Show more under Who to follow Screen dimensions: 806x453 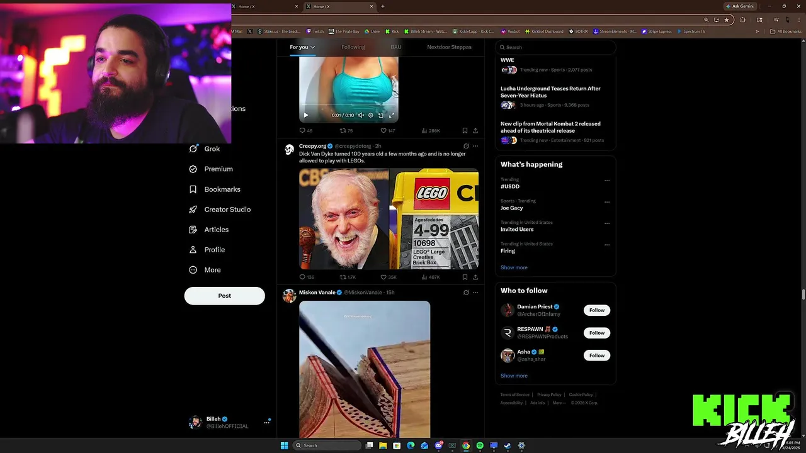514,376
